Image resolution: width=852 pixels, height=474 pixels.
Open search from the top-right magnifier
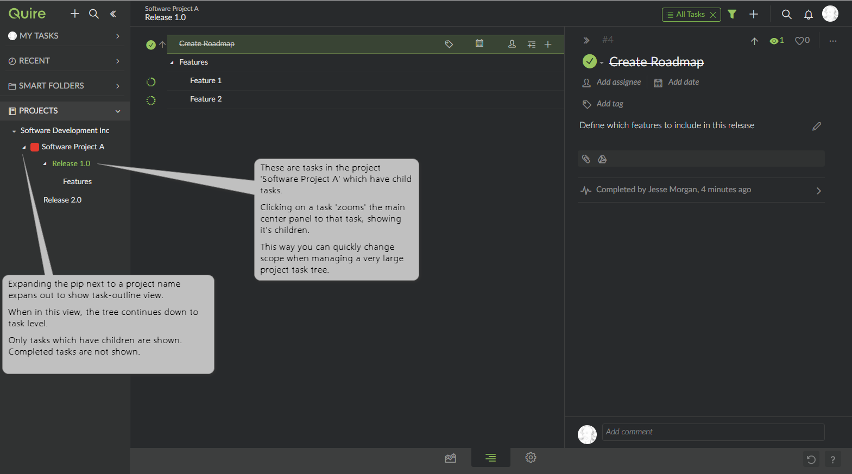pos(786,14)
